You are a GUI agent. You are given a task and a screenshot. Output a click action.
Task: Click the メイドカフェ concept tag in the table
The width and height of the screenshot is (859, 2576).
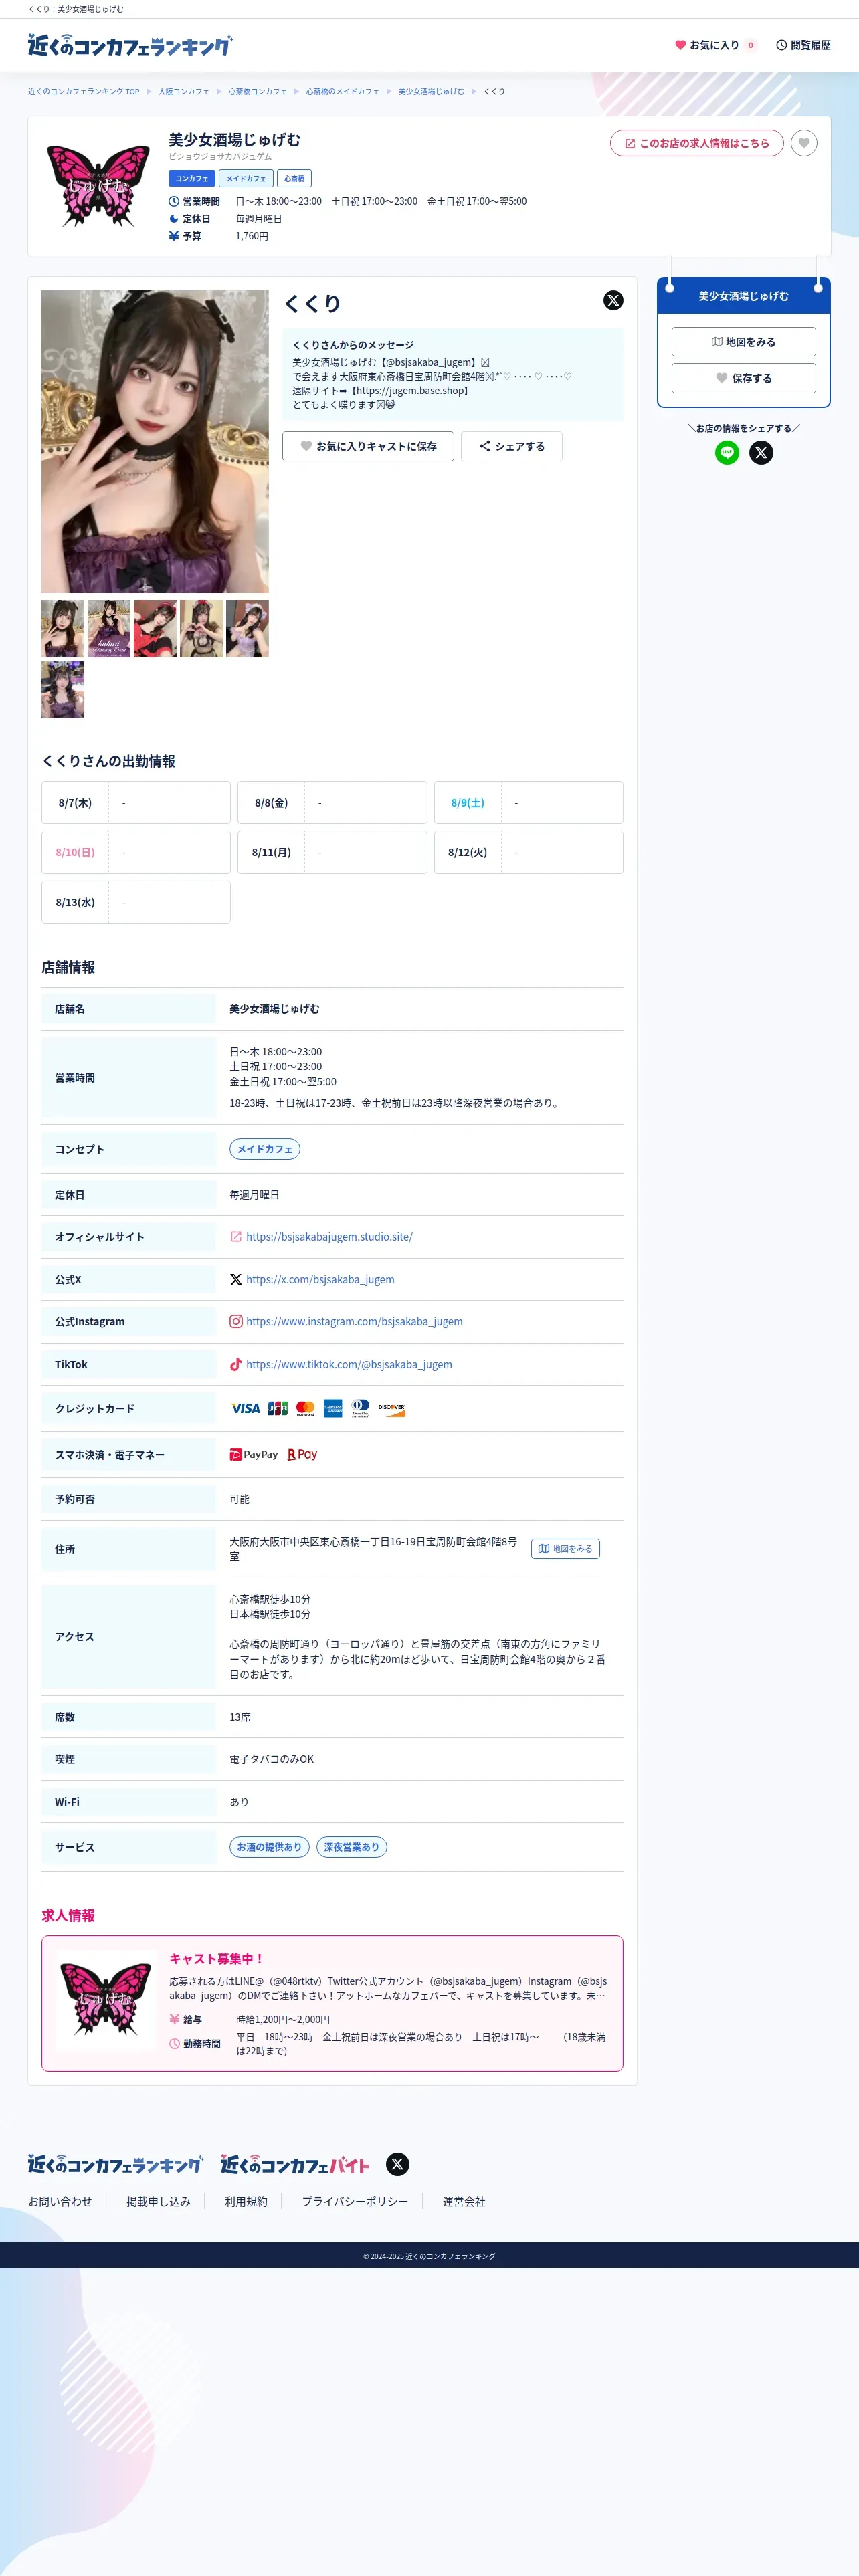pyautogui.click(x=265, y=1149)
